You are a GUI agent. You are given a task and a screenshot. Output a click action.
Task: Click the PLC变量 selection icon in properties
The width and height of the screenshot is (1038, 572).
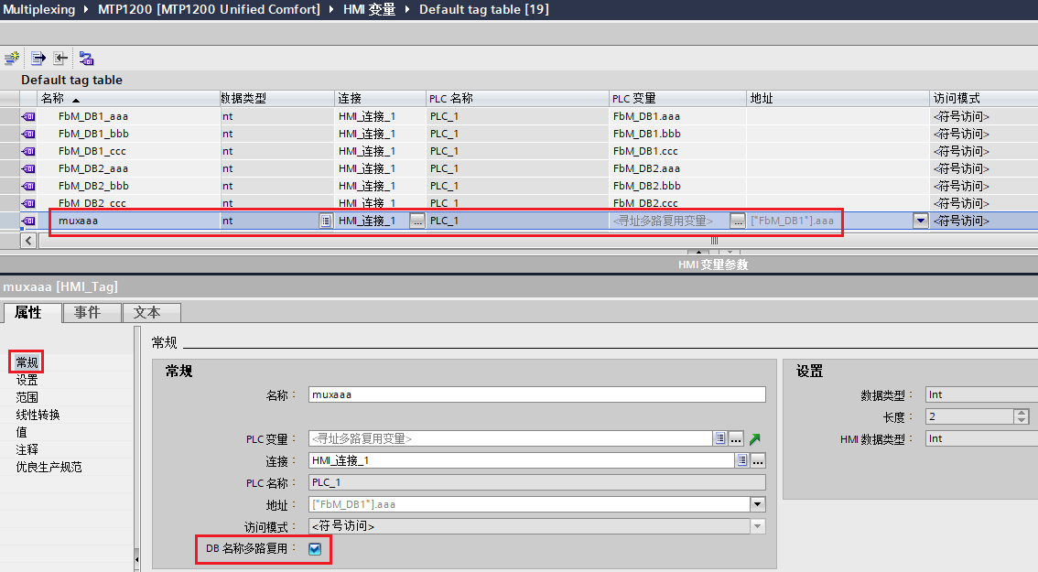coord(720,438)
